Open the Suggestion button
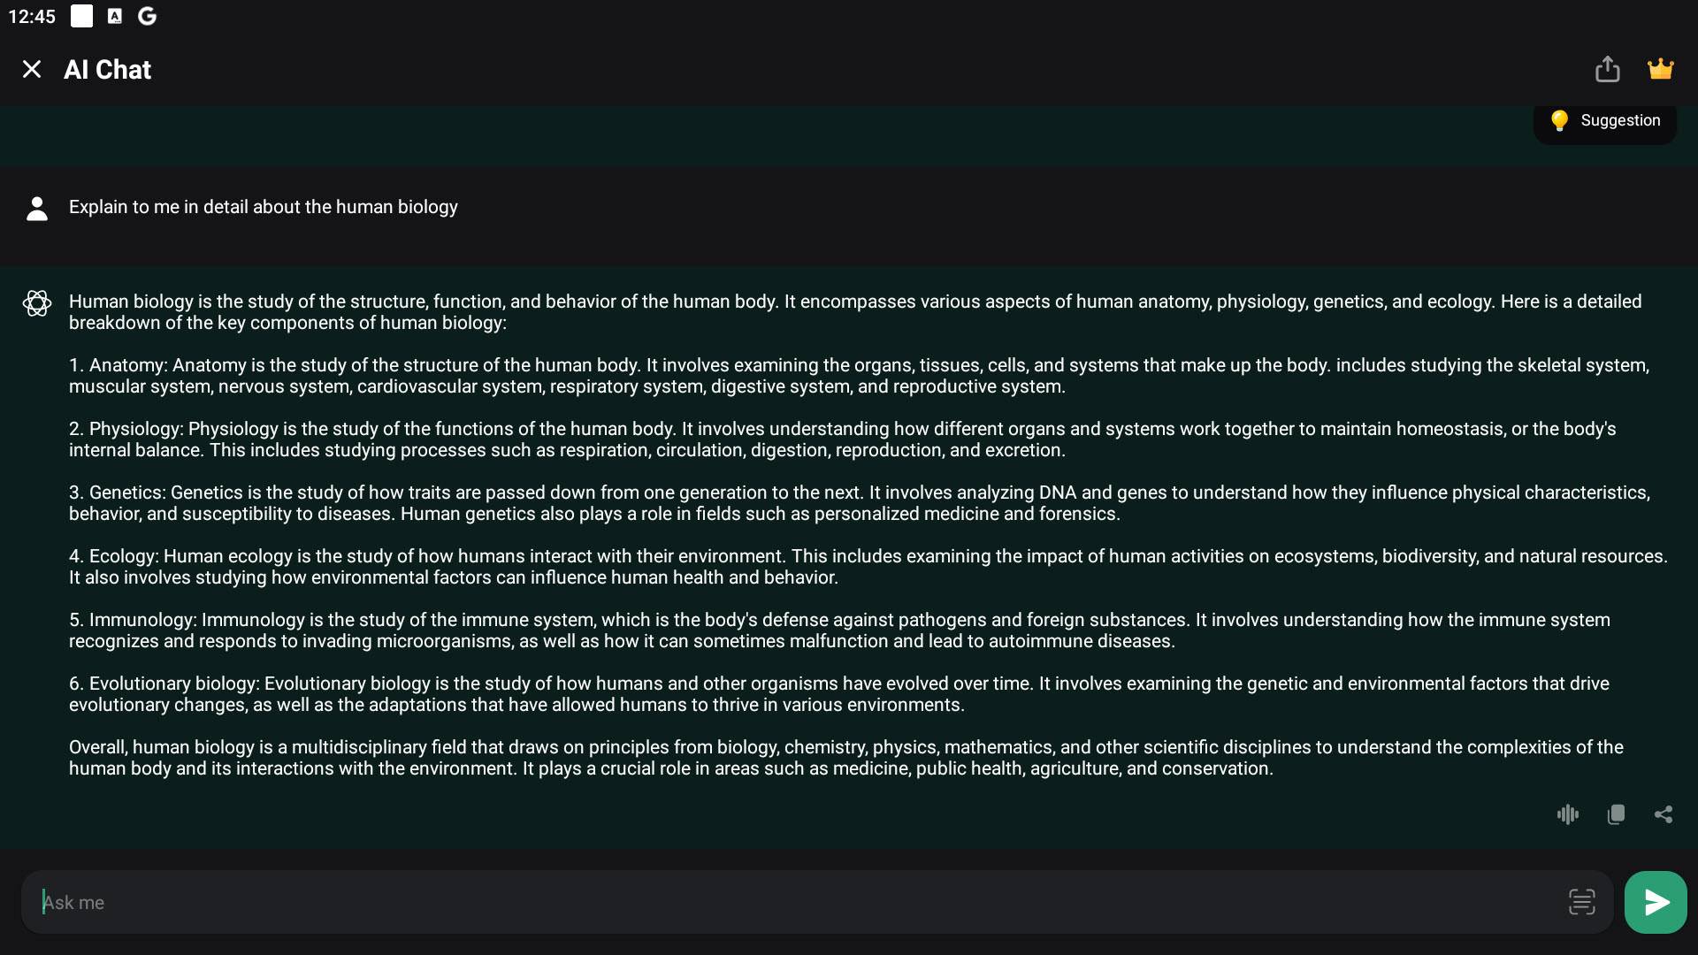 pyautogui.click(x=1604, y=121)
